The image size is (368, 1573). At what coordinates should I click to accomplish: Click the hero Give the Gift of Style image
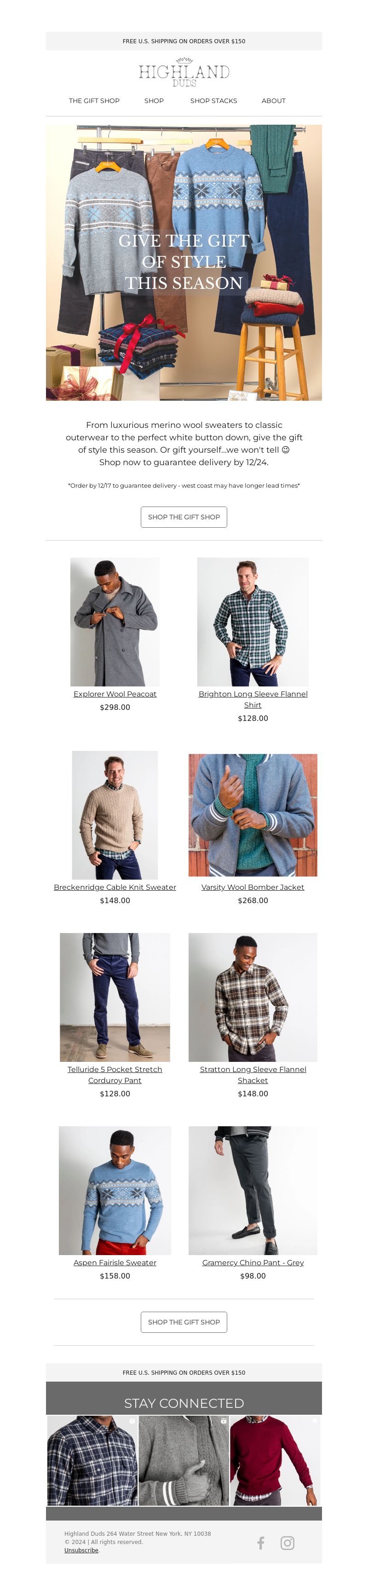point(184,263)
